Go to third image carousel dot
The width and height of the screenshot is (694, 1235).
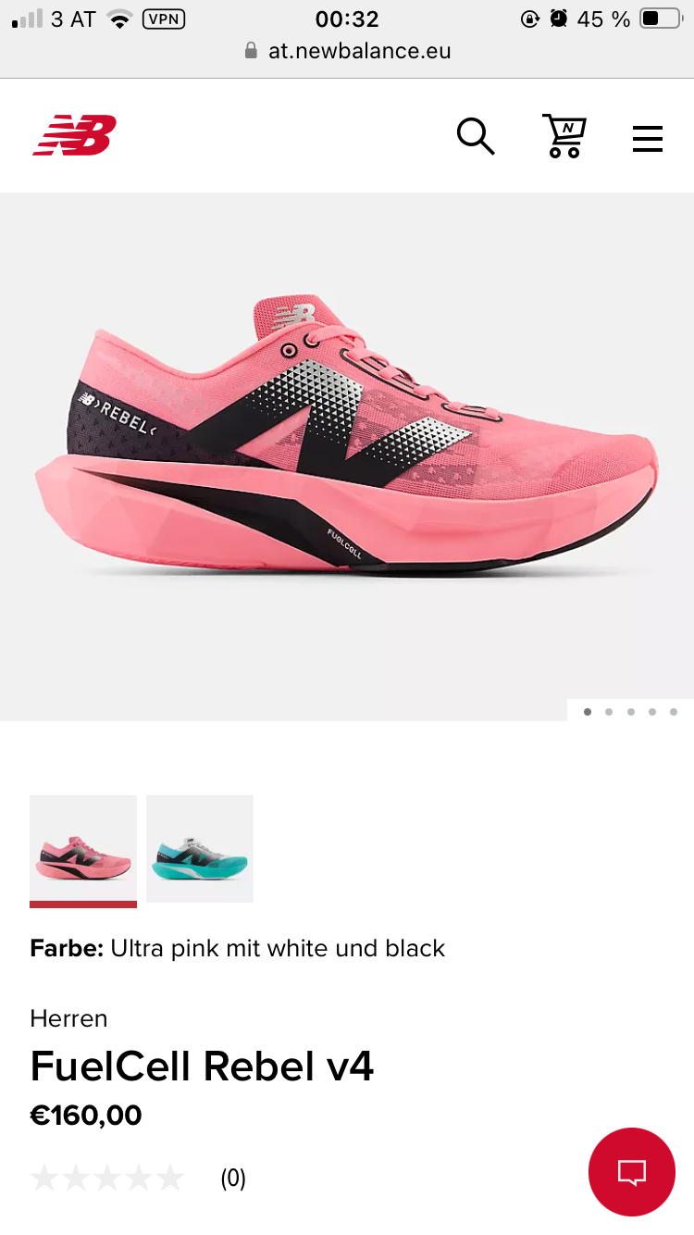coord(631,712)
